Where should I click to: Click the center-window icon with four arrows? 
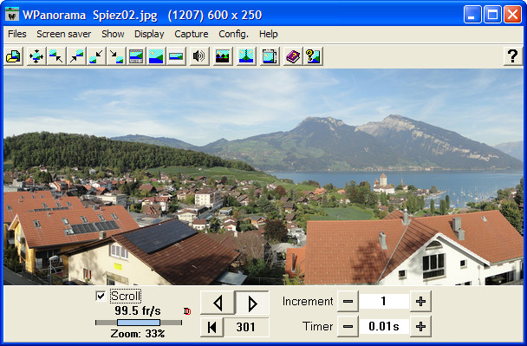point(36,56)
